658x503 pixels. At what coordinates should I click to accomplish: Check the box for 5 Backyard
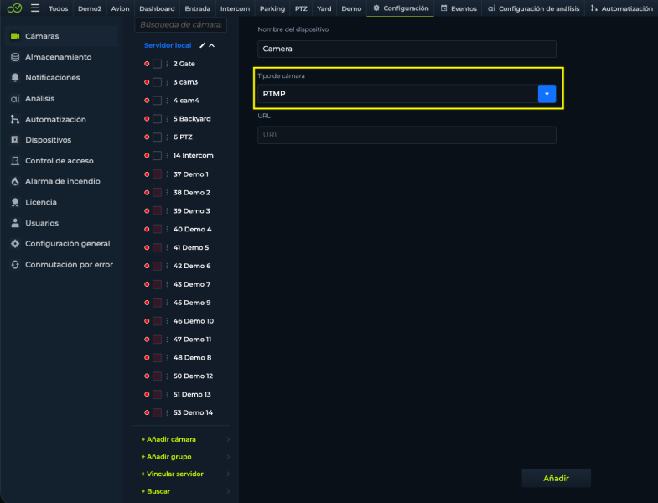pos(157,119)
